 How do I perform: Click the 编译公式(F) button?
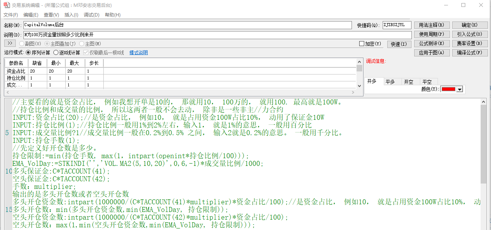click(x=470, y=53)
